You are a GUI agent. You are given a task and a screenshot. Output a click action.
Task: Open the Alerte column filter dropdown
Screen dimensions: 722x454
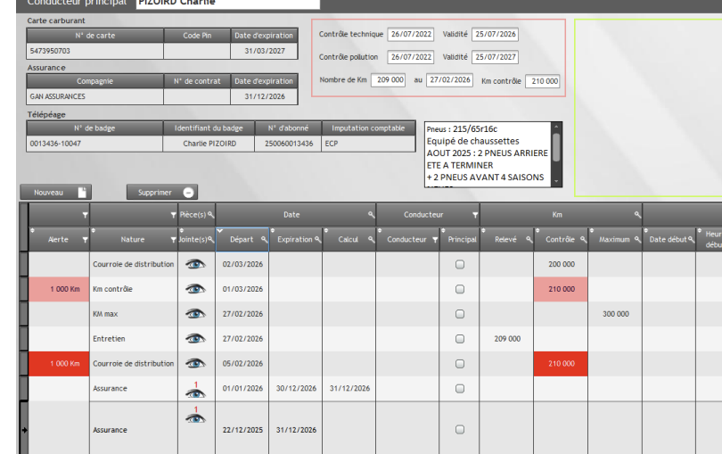pyautogui.click(x=85, y=239)
